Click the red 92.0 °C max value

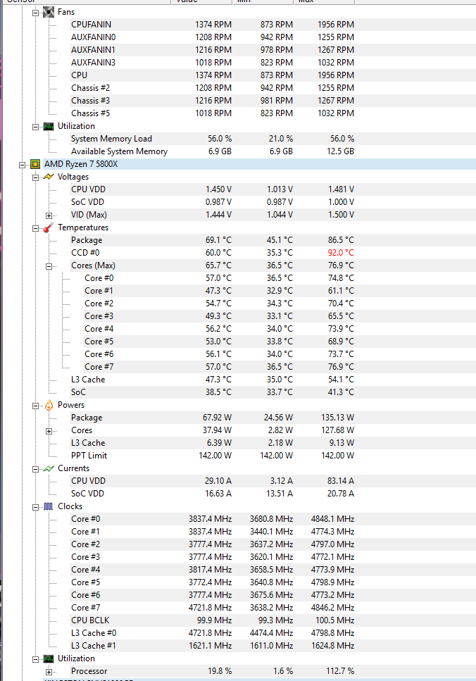point(341,252)
